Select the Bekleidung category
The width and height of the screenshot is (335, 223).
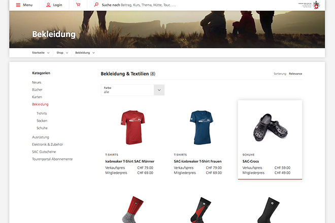coord(40,104)
